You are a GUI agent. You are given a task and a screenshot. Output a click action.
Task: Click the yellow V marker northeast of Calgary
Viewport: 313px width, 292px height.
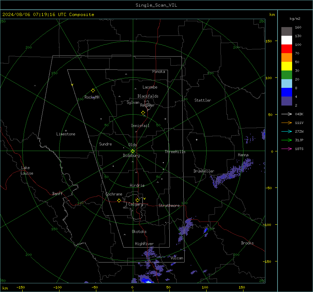coord(145,199)
